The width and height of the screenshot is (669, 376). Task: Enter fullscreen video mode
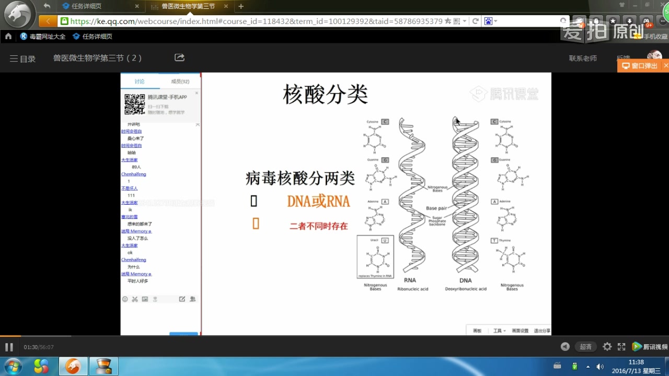[621, 347]
